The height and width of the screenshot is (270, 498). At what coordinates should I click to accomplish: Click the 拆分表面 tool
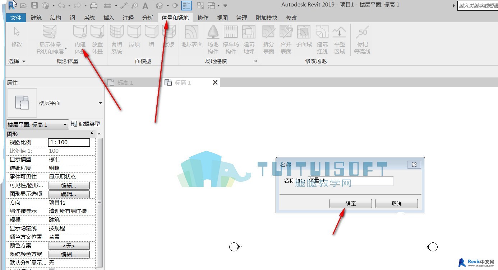point(269,39)
